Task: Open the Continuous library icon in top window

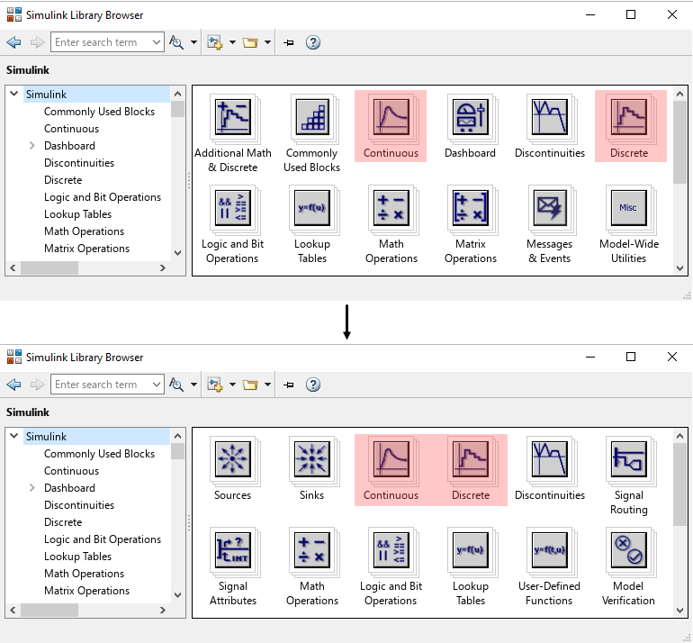Action: [391, 118]
